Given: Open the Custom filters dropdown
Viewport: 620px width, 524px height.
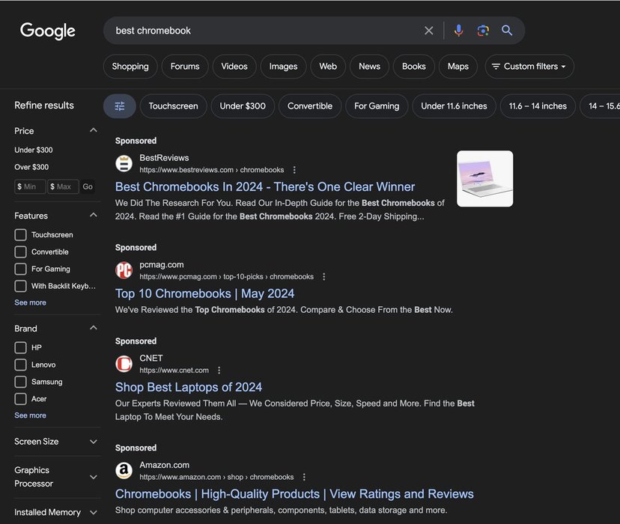Looking at the screenshot, I should pos(529,67).
